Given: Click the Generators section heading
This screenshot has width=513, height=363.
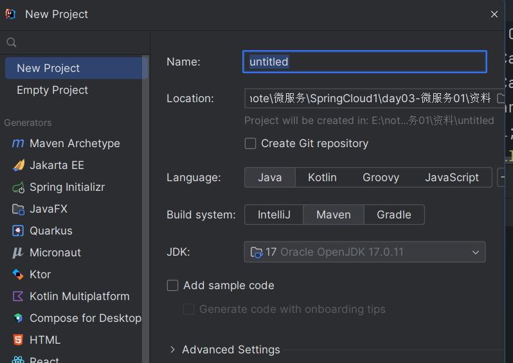Looking at the screenshot, I should click(28, 123).
